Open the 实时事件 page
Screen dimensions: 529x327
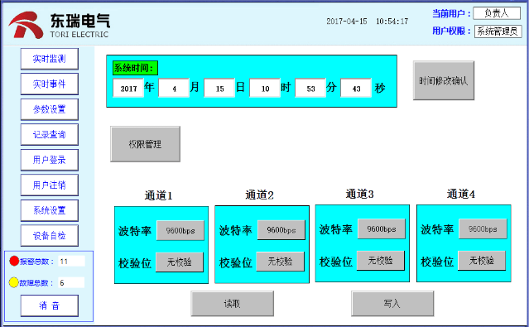[49, 84]
